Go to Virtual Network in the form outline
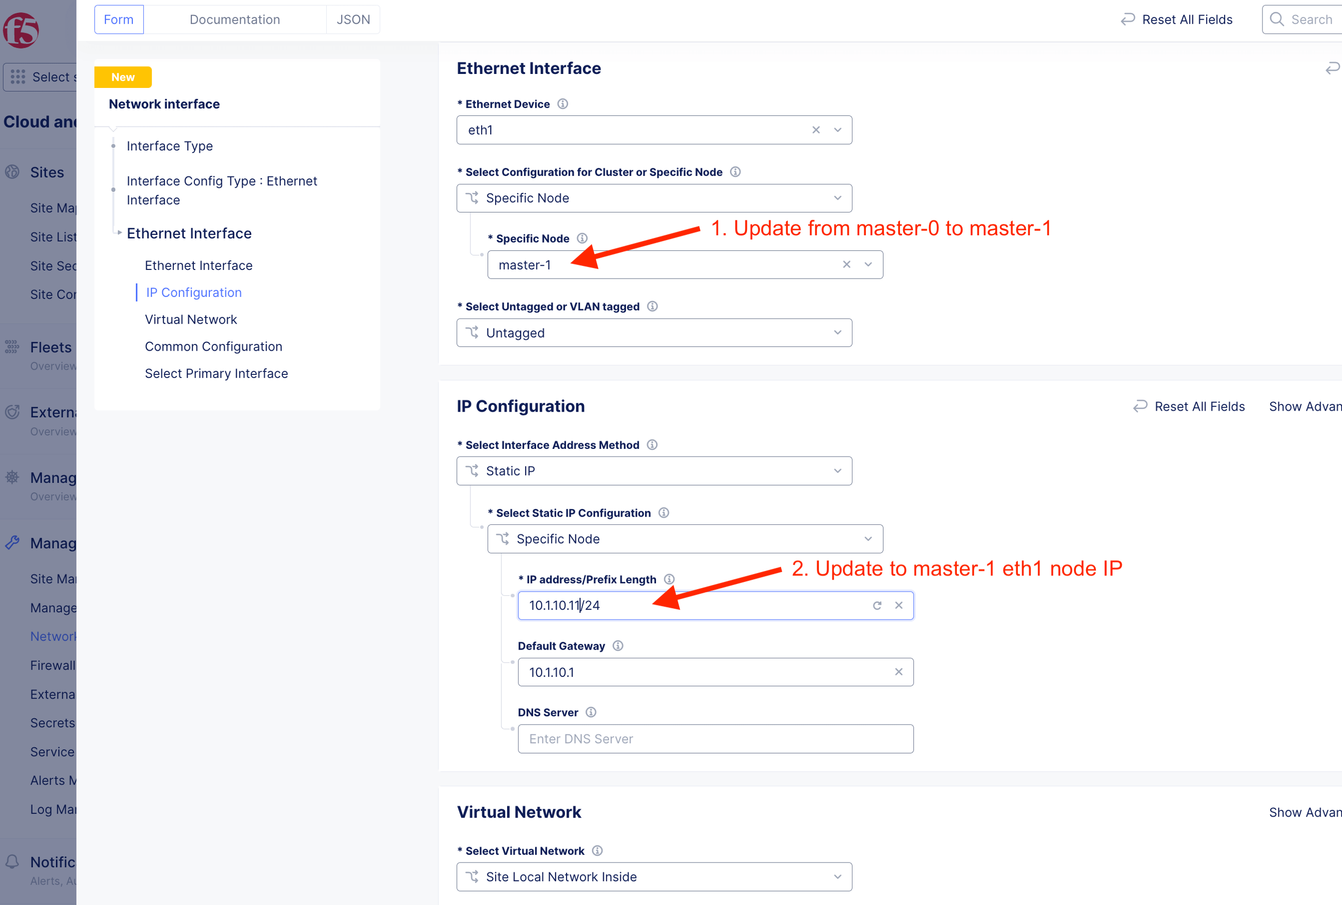 [x=191, y=319]
